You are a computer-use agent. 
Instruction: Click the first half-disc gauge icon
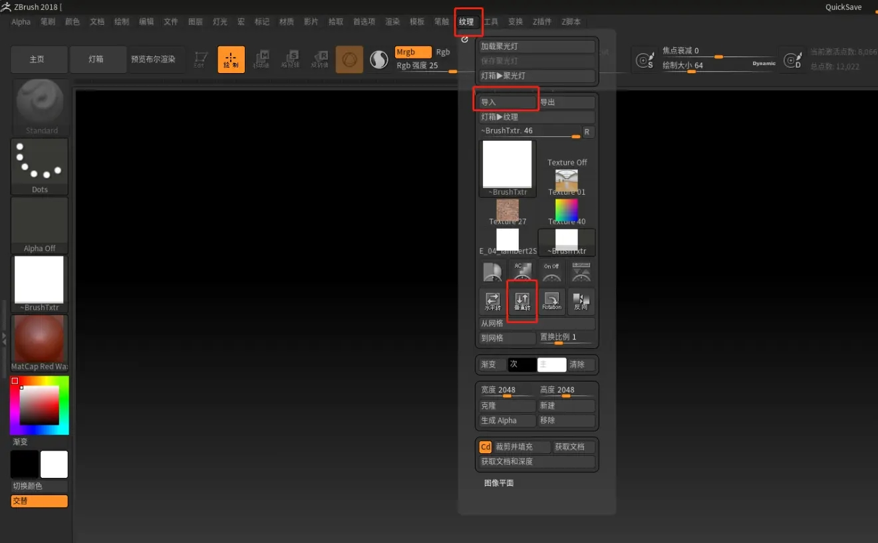coord(492,272)
